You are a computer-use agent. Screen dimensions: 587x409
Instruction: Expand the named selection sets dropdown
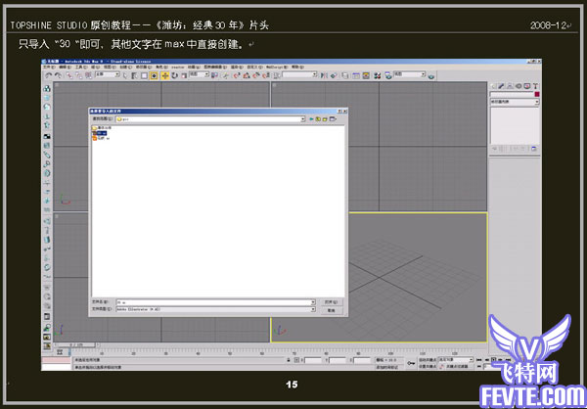point(315,74)
